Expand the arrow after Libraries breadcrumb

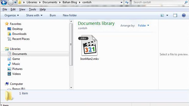tap(40, 2)
